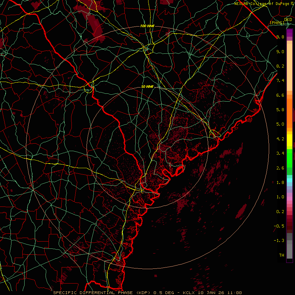Click the 7.4 value on the color scale

[280, 81]
